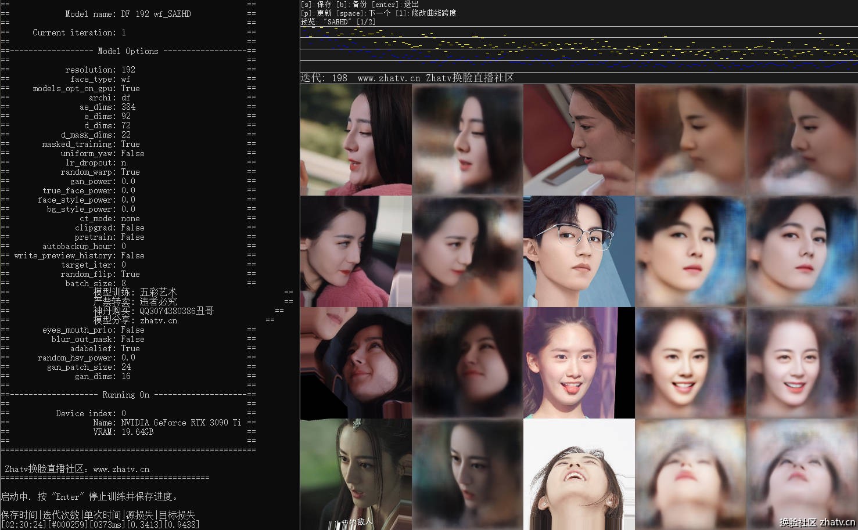Screen dimensions: 858x530
Task: Click "bg_style_power: 0.0" line
Action: (x=91, y=209)
